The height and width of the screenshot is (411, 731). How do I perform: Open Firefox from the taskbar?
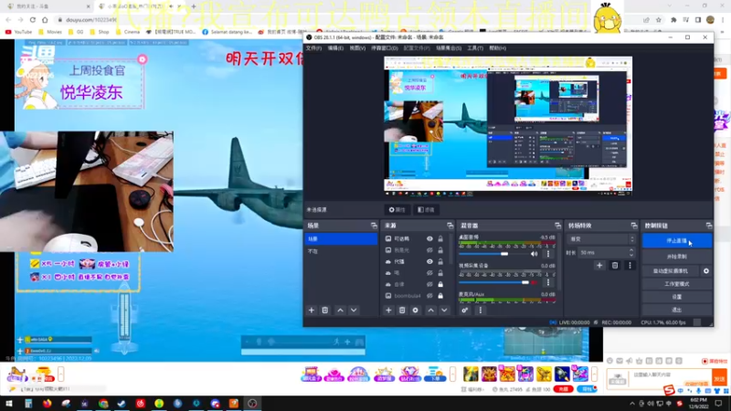(x=48, y=404)
